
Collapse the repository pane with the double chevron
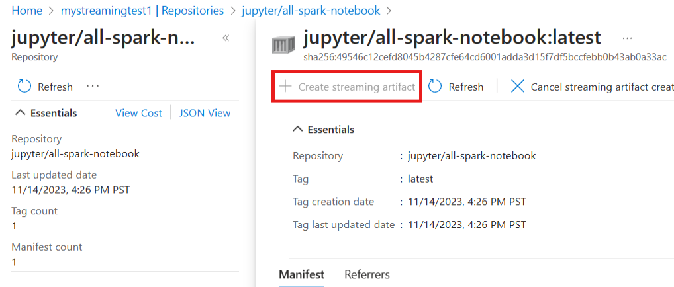[x=226, y=38]
